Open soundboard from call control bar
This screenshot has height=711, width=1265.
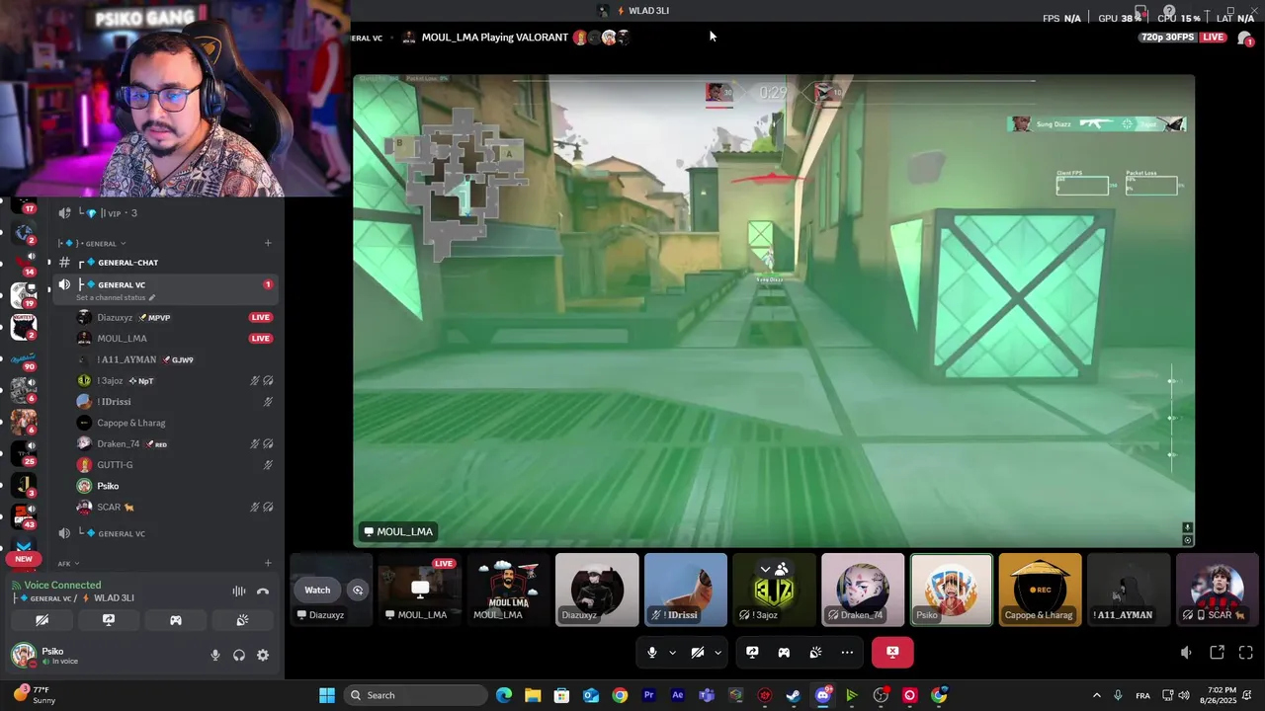pyautogui.click(x=815, y=652)
